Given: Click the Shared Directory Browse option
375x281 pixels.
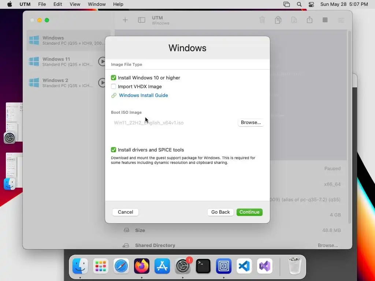Looking at the screenshot, I should (328, 246).
